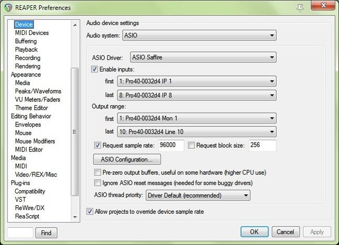Screen dimensions: 339x245
Task: Open the Theme Editor preferences page
Action: pyautogui.click(x=31, y=108)
